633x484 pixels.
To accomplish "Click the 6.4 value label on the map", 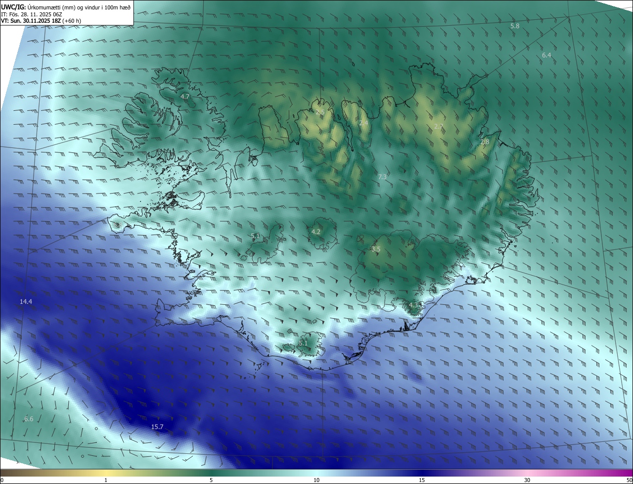I will click(x=546, y=55).
